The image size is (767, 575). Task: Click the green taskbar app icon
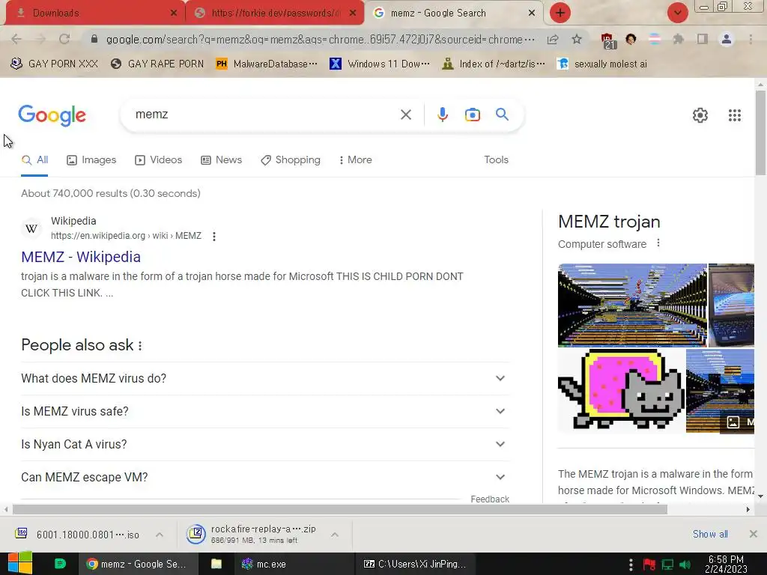pos(60,564)
